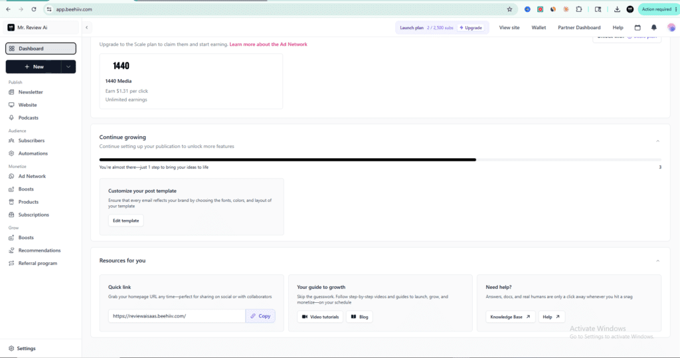Bookmark this page with the star
This screenshot has width=680, height=358.
coord(509,9)
